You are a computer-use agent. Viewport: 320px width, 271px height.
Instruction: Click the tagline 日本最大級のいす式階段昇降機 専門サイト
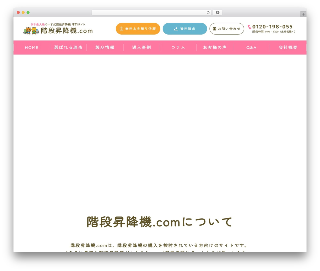[x=58, y=24]
